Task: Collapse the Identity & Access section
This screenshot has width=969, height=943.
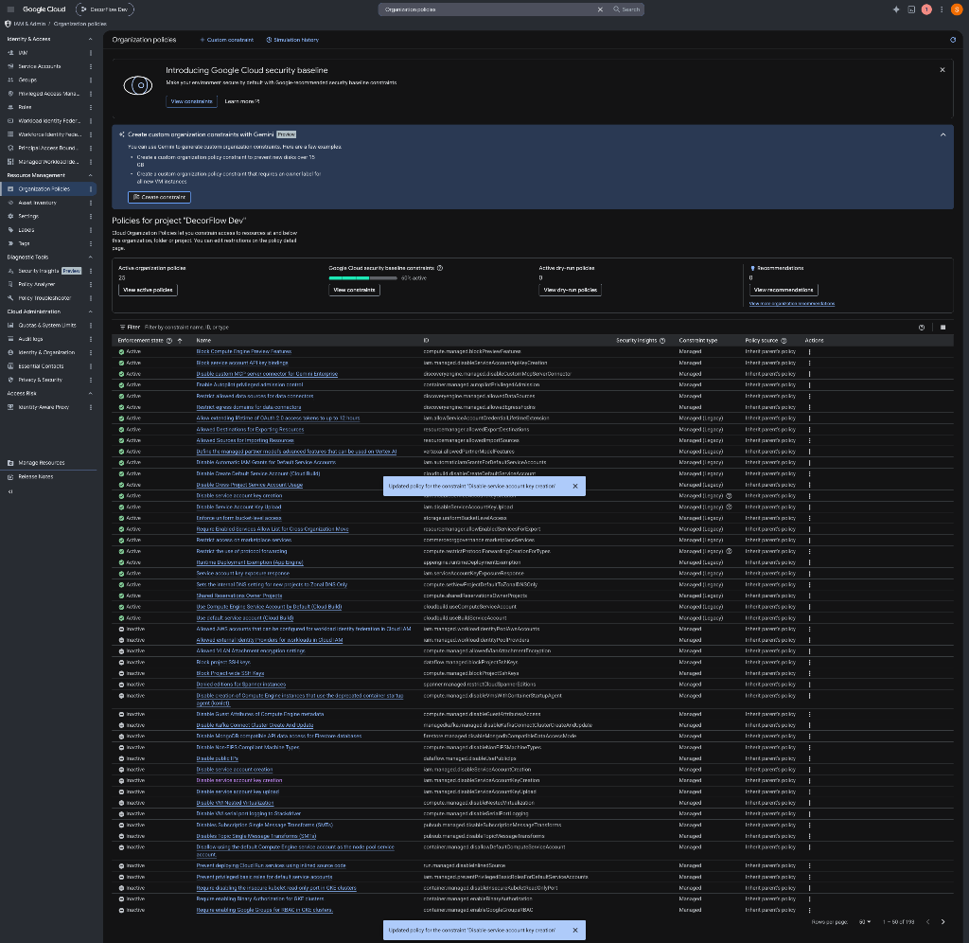Action: pos(90,39)
